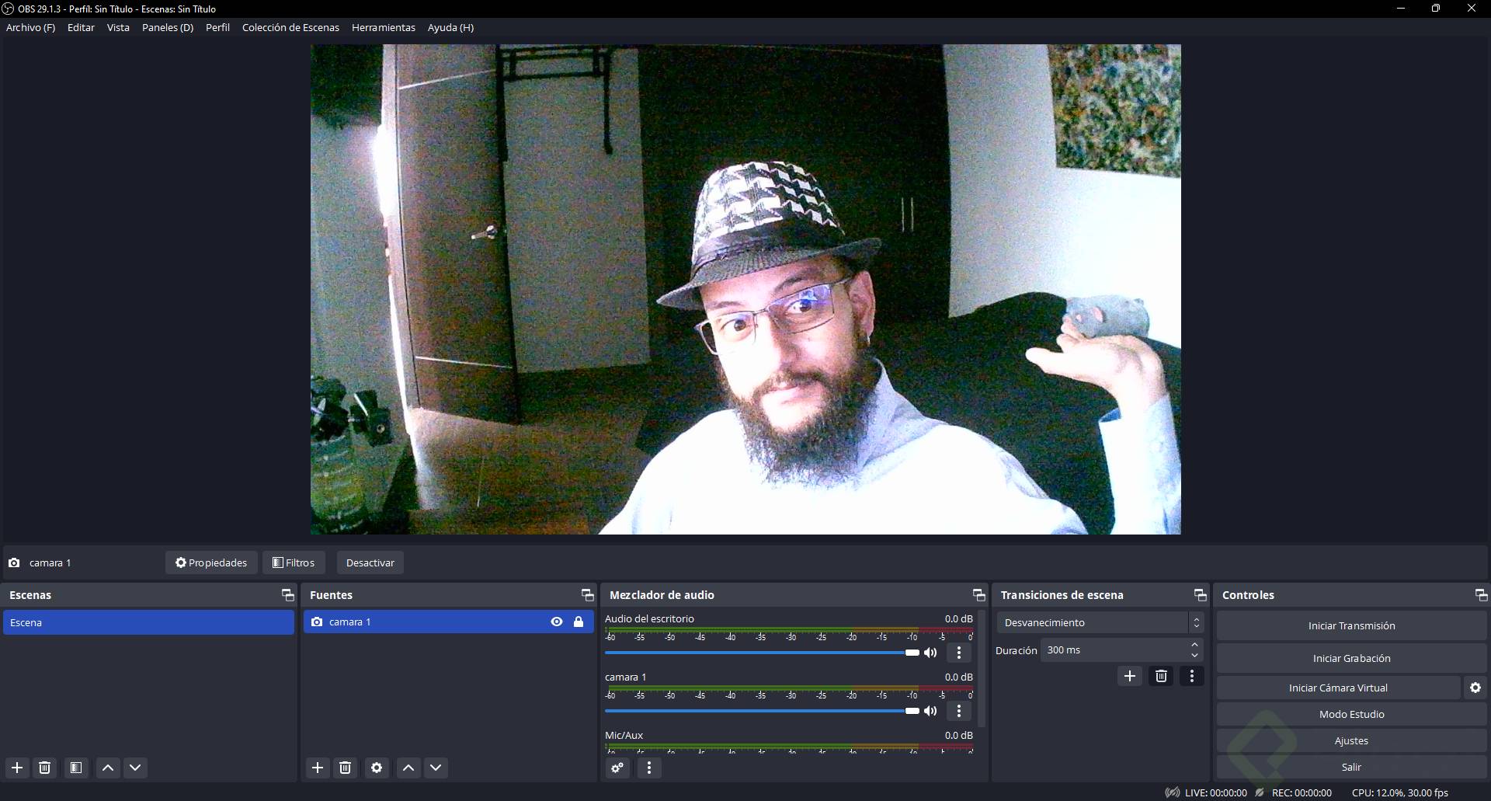Delete selected scene with trash icon
Screen dimensions: 1491x801
[45, 768]
